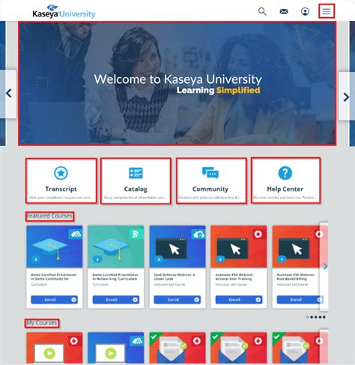
Task: Open Datto Continuity course graduation cap thumbnail
Action: 55,247
